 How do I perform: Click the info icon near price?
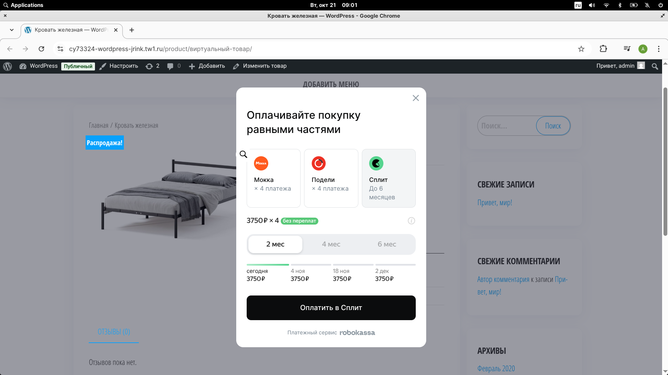(x=411, y=221)
